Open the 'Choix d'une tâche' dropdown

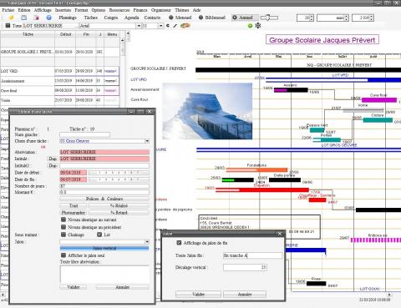pos(147,141)
